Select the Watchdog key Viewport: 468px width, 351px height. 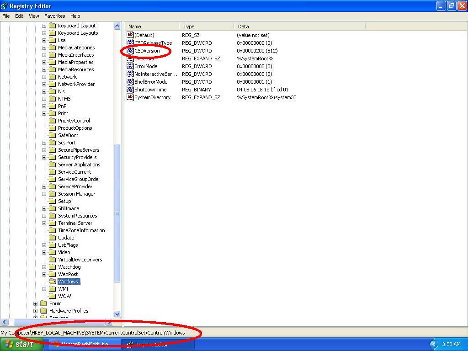click(x=69, y=267)
